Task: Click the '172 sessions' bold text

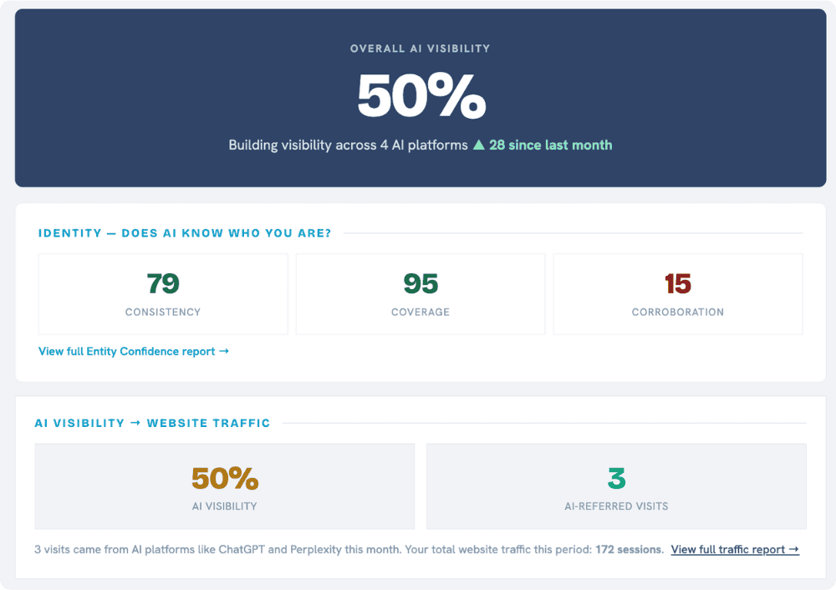Action: click(x=630, y=550)
